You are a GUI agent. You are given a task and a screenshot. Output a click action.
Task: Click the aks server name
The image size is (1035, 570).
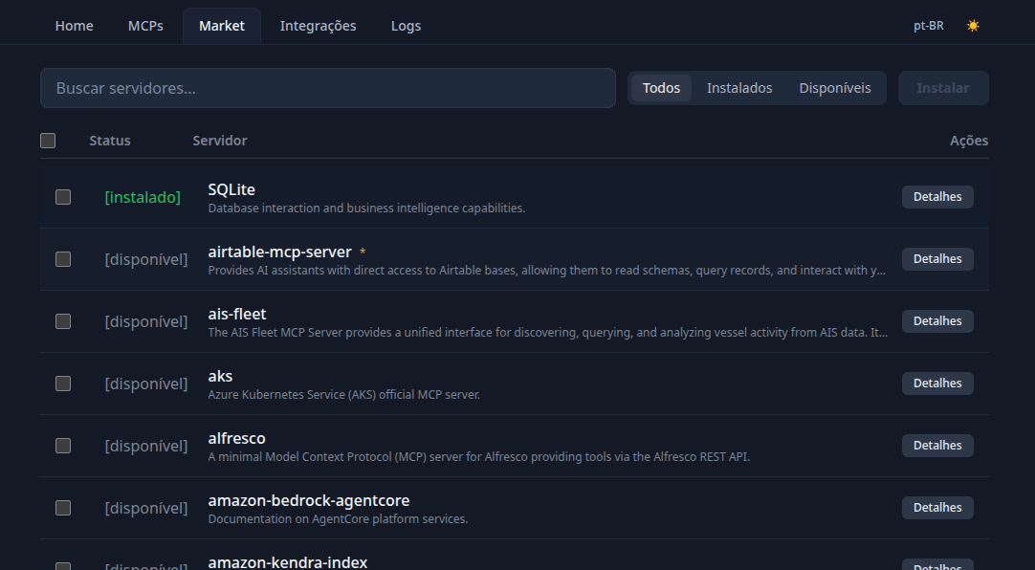pos(220,376)
